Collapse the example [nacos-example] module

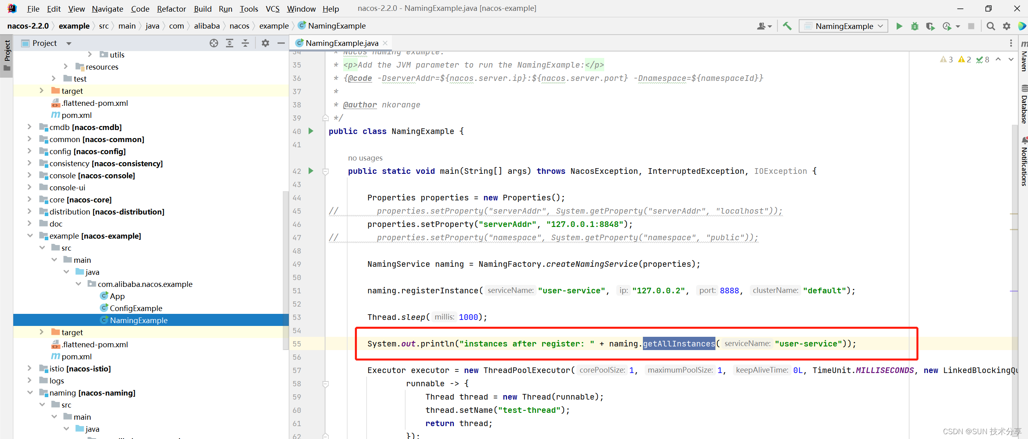pyautogui.click(x=30, y=235)
